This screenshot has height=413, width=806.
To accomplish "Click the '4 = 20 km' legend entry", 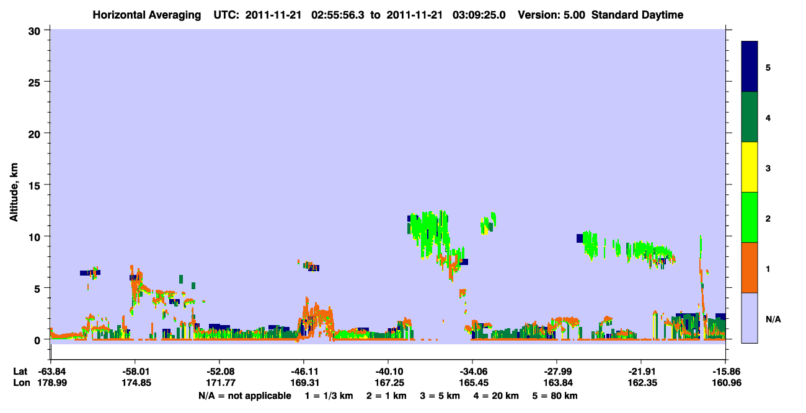I will coord(497,396).
